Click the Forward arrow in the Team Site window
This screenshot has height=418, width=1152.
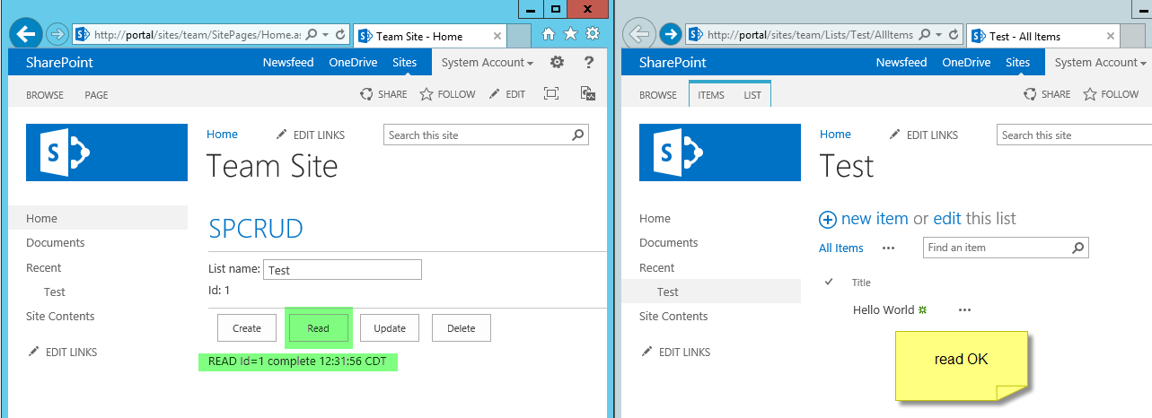pos(57,35)
